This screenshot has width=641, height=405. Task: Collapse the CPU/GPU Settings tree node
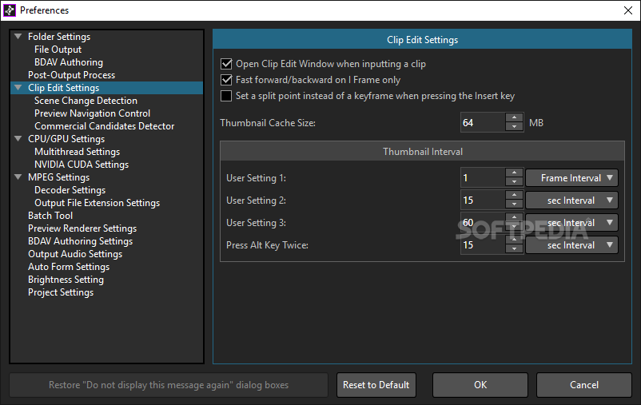(x=18, y=138)
